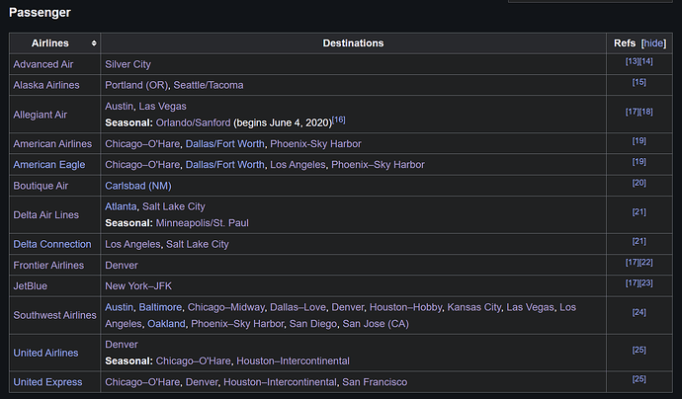Click the Passenger section heading
Screen dimensions: 682x399
40,13
